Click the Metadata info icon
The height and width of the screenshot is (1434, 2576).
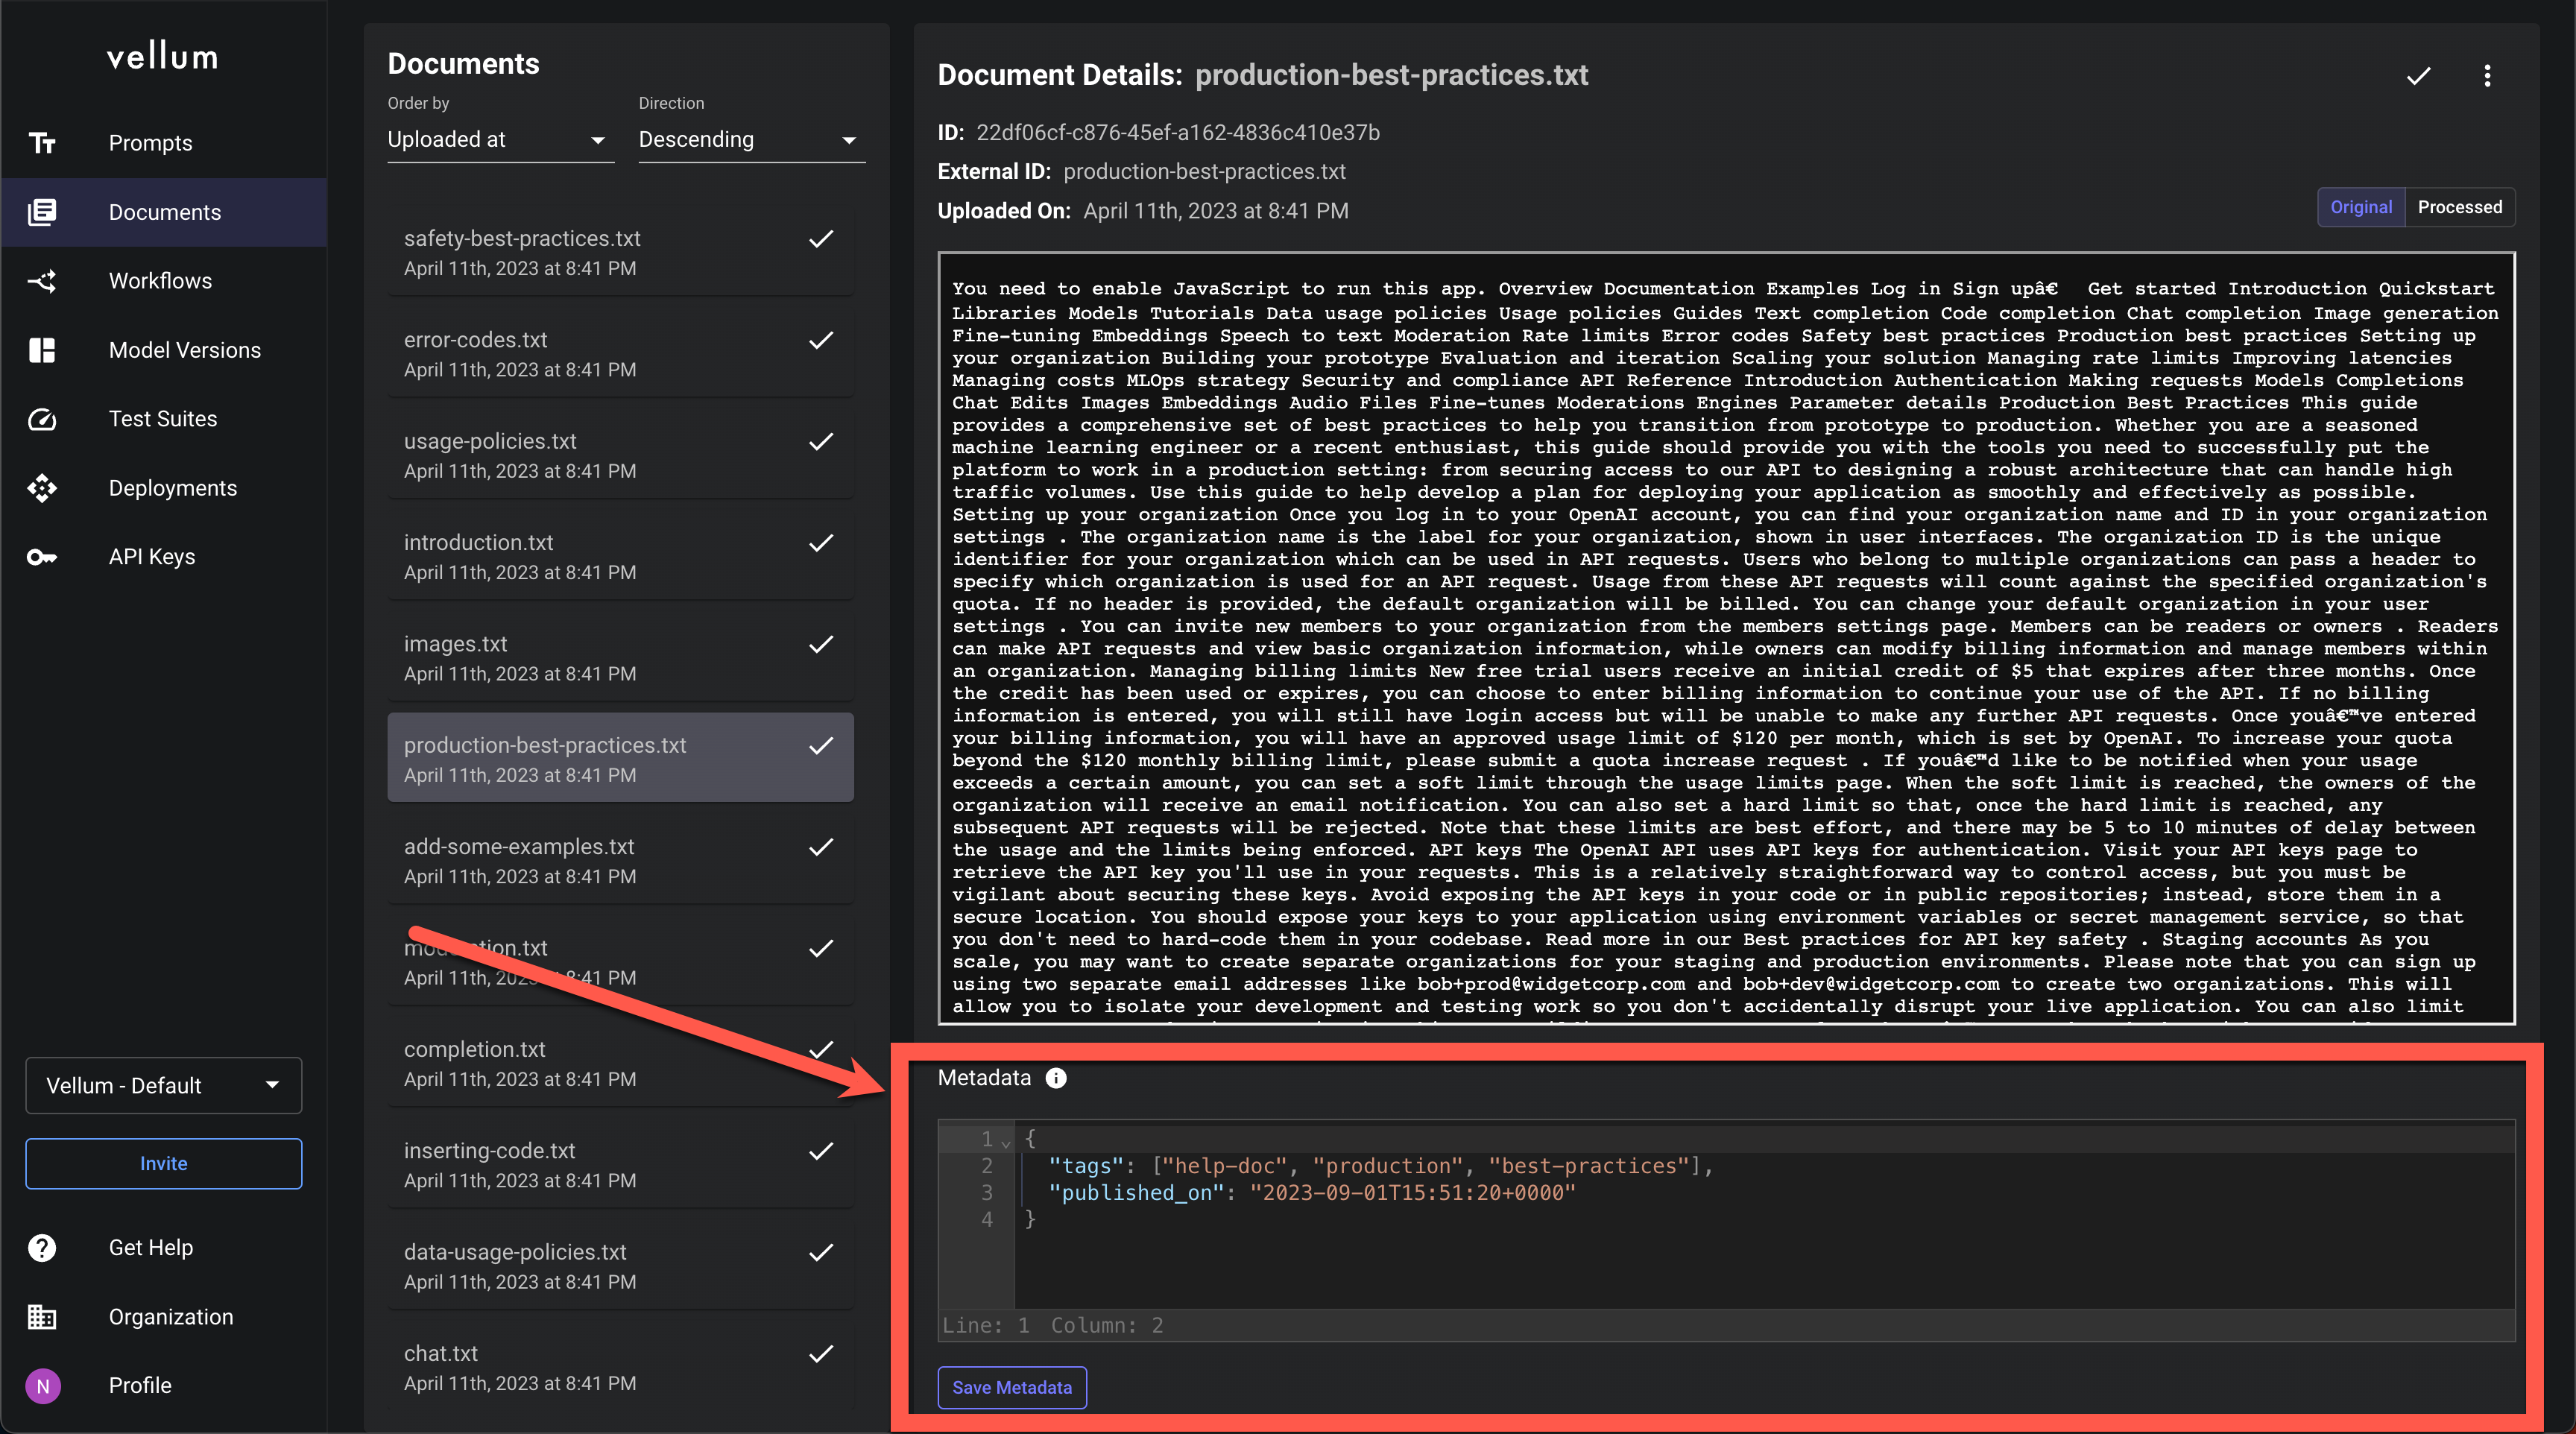[1056, 1078]
